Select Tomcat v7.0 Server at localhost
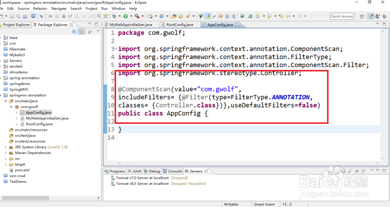 tap(149, 178)
